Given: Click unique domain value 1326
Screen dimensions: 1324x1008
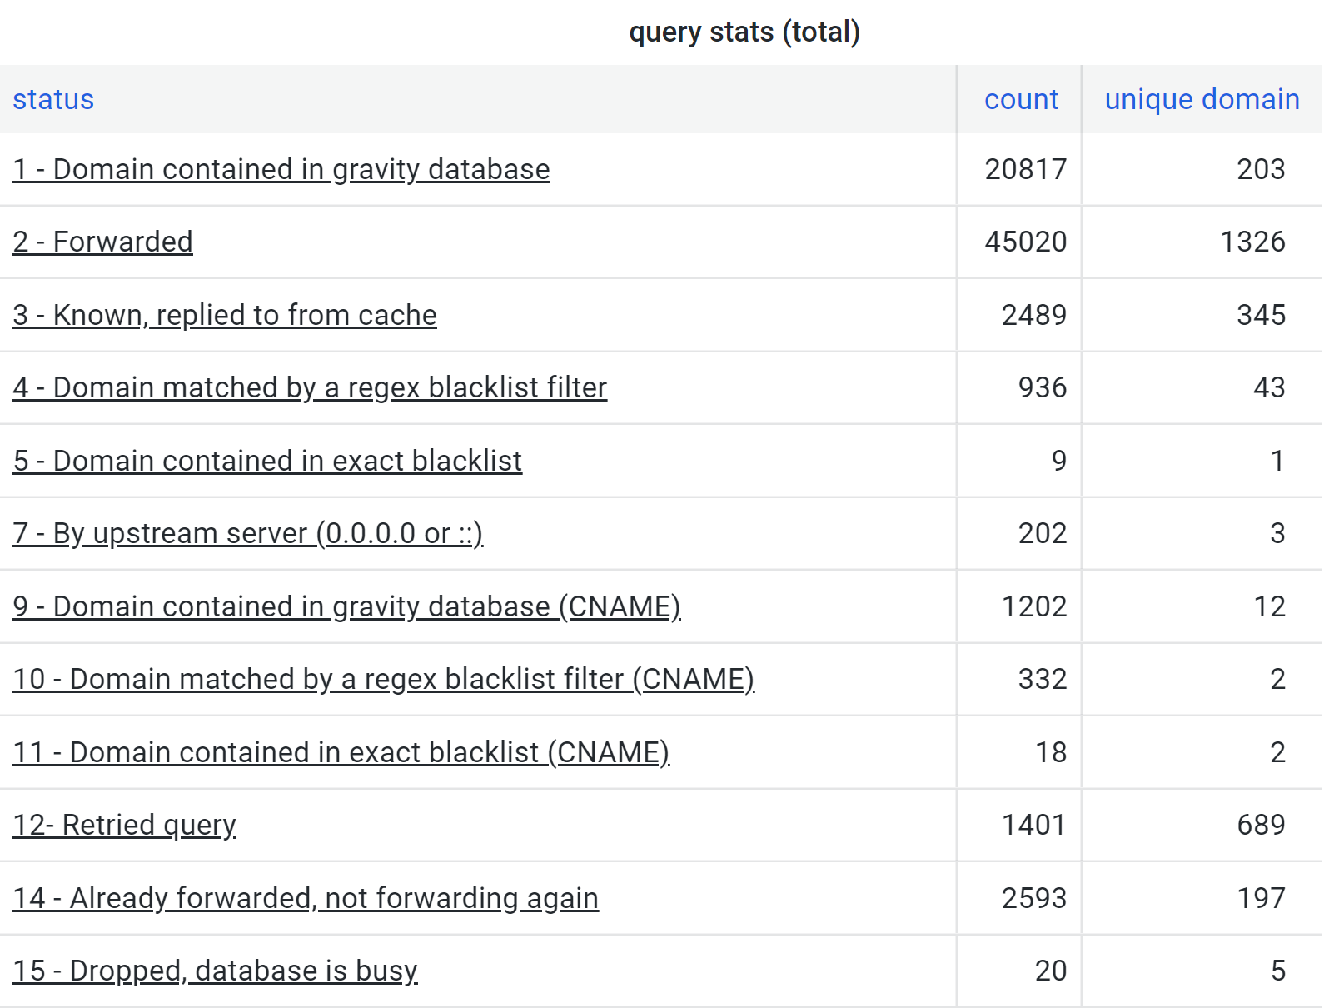Looking at the screenshot, I should [x=1252, y=242].
